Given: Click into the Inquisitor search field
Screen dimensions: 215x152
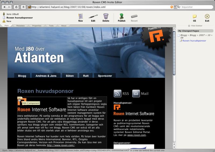Looking at the screenshot, I should pyautogui.click(x=195, y=7).
